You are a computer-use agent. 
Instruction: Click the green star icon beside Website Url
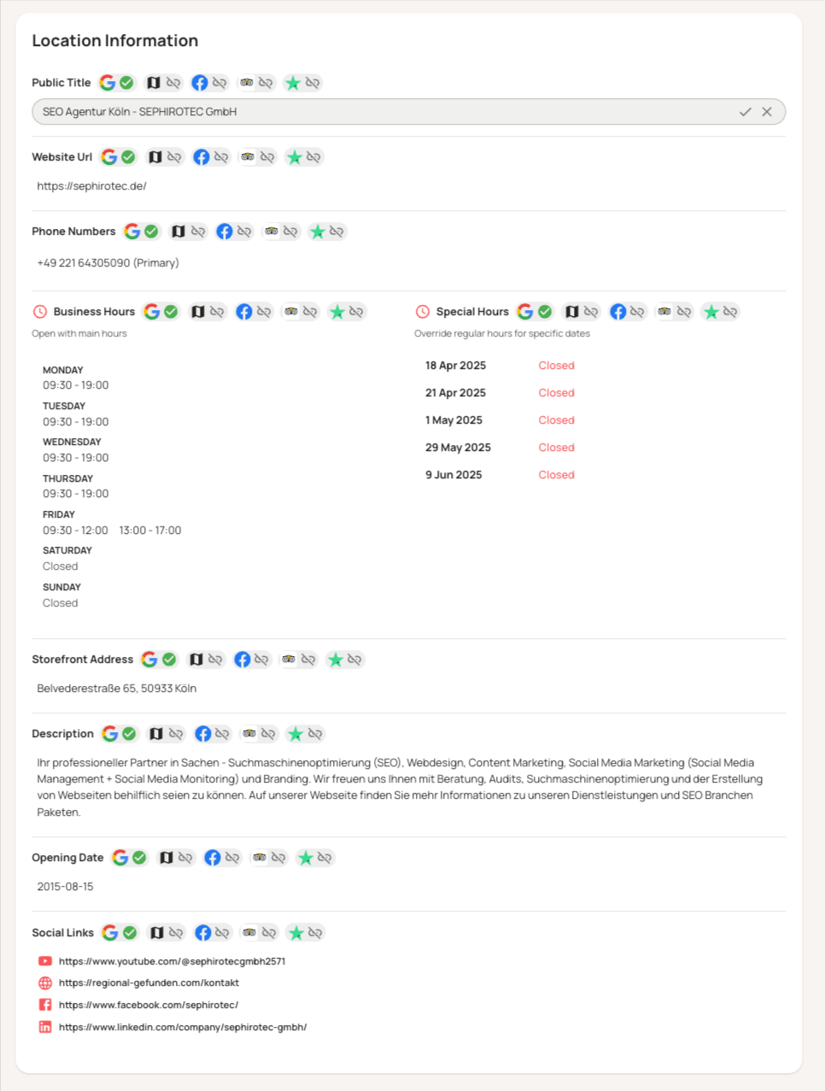click(295, 157)
